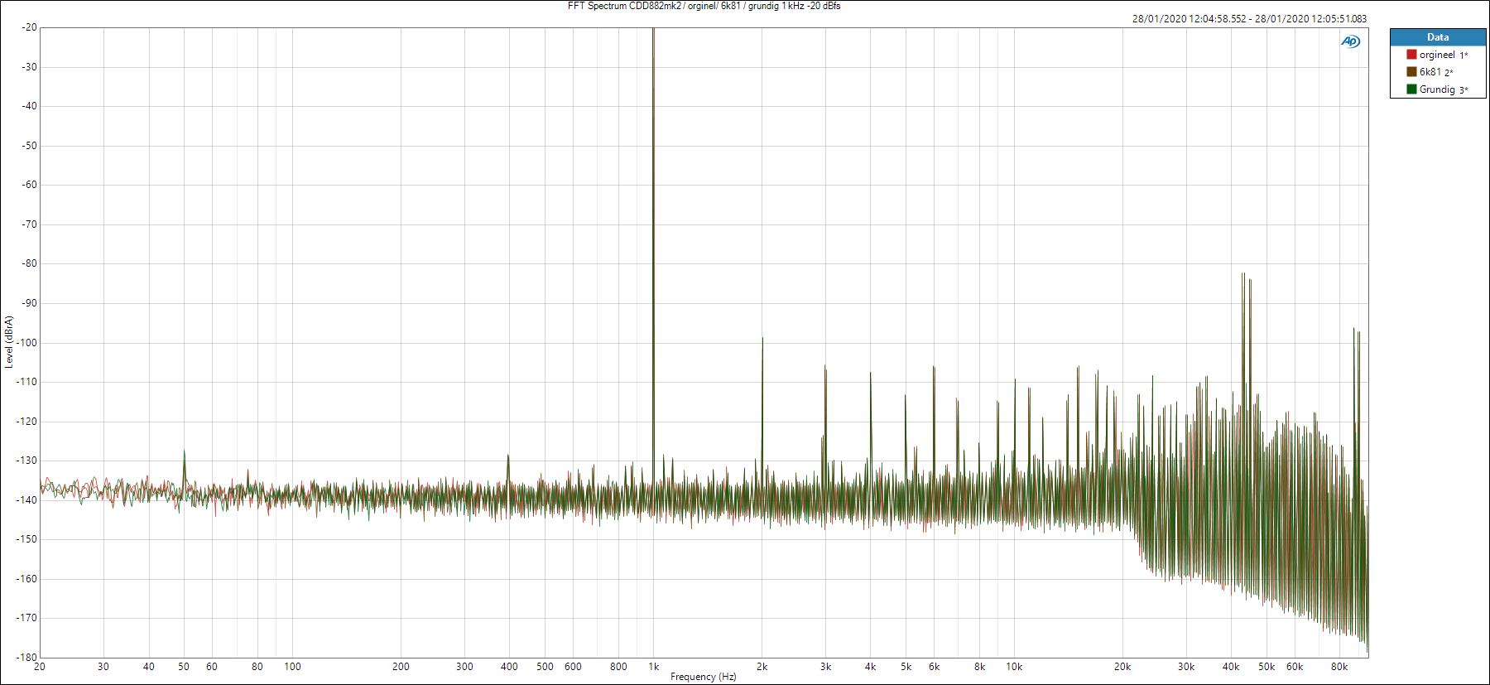
Task: Click the Frequency (Hz) axis label
Action: [x=703, y=677]
